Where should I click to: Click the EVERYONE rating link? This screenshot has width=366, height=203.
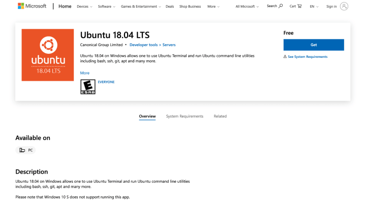tap(106, 82)
